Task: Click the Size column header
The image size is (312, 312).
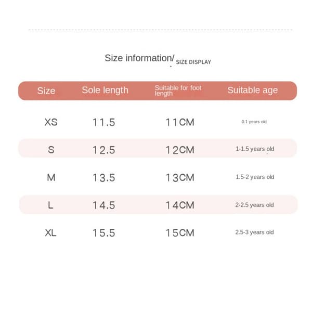Action: tap(46, 91)
